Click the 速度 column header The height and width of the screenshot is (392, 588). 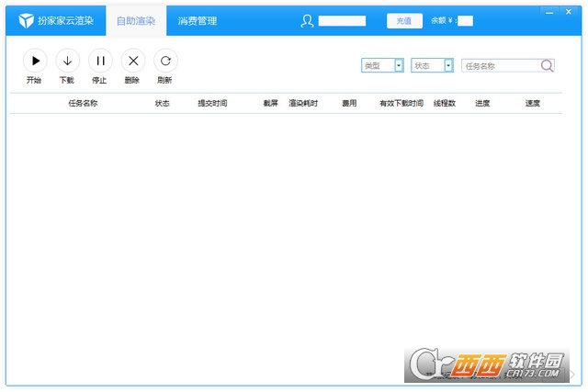(533, 103)
